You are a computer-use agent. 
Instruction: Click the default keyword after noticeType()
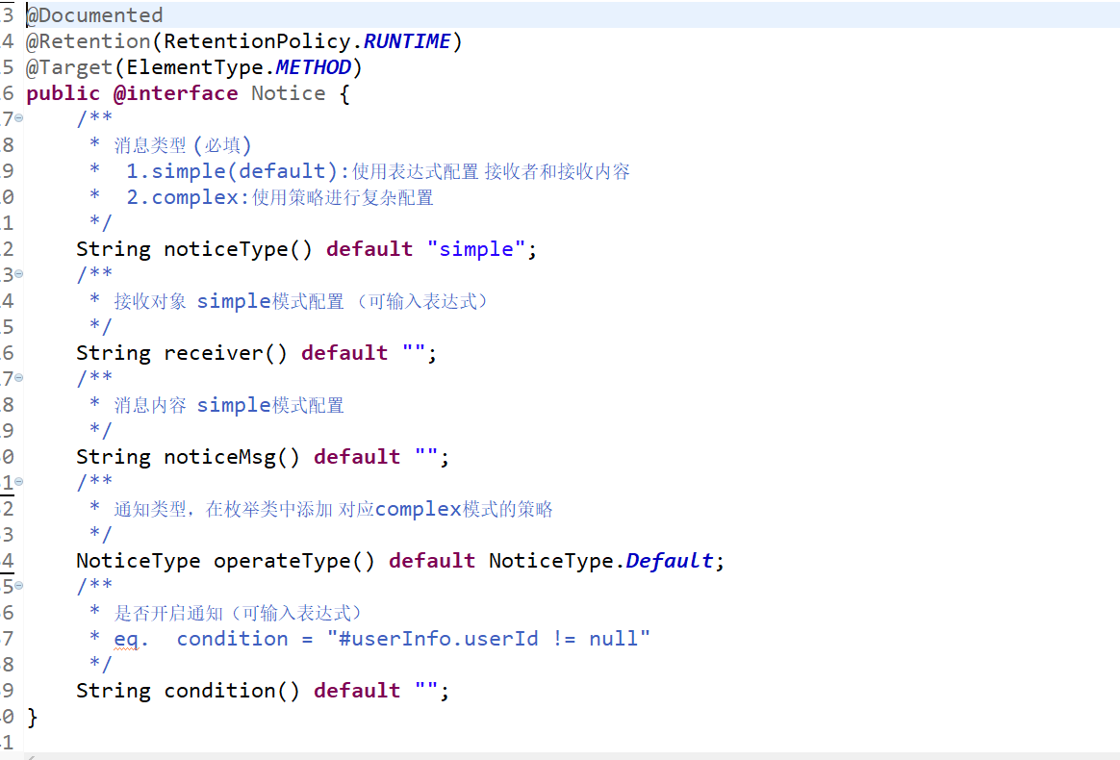pyautogui.click(x=369, y=249)
